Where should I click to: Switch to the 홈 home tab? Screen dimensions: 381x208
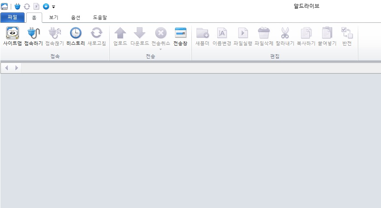pyautogui.click(x=34, y=18)
